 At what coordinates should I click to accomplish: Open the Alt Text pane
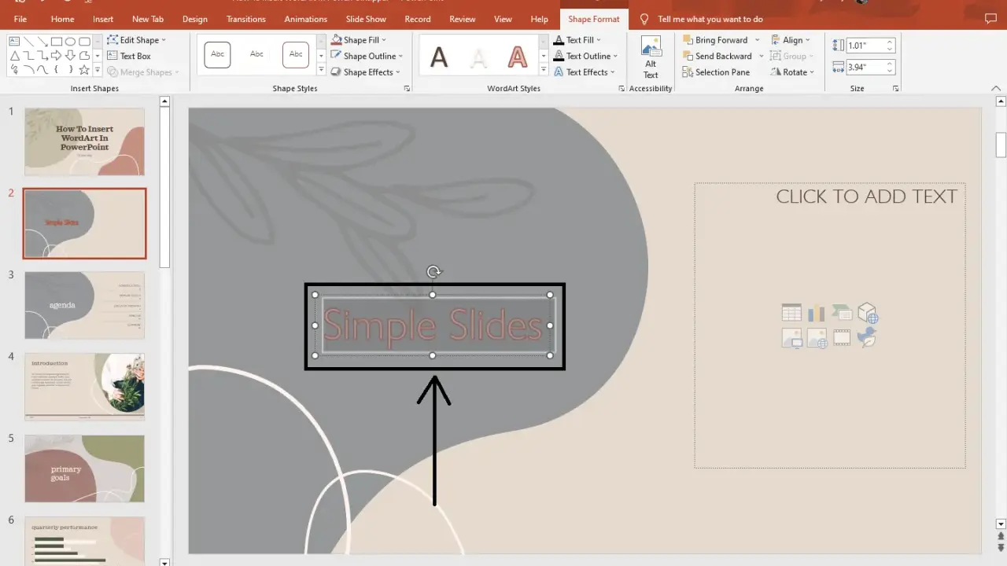(651, 57)
